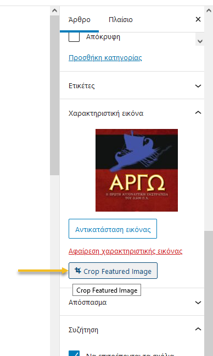The image size is (213, 356).
Task: Close the settings sidebar with X icon
Action: (198, 19)
